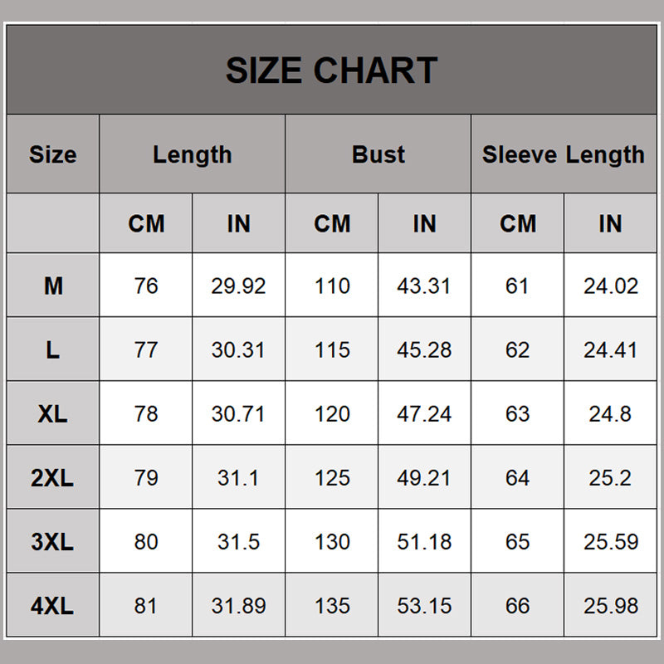The image size is (664, 664).
Task: Click the IN subheader under Sleeve Length
Action: coord(610,223)
